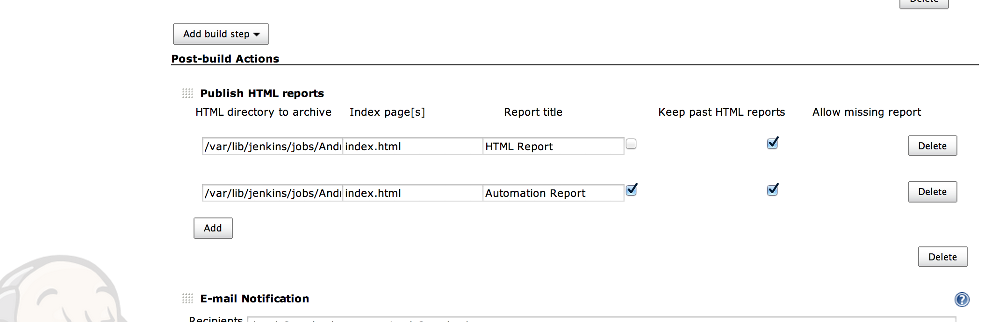The width and height of the screenshot is (992, 322).
Task: Delete the Publish HTML reports post-build action
Action: [942, 257]
